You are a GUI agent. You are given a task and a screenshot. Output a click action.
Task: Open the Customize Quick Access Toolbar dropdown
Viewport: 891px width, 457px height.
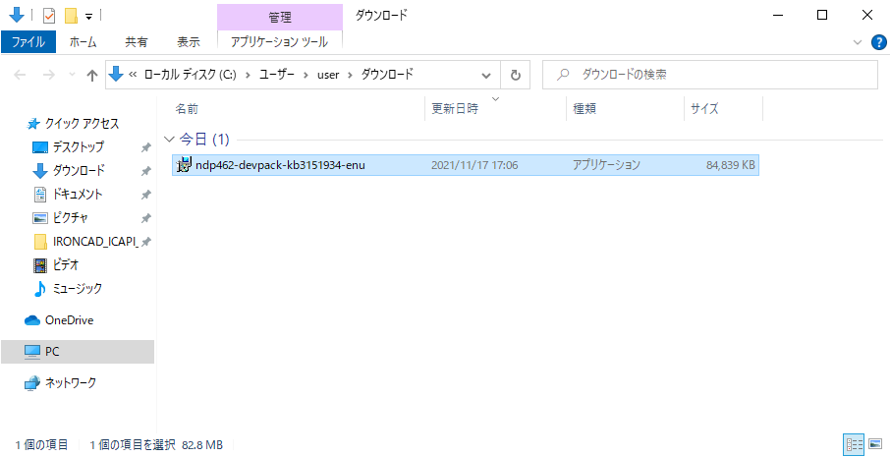[x=88, y=17]
